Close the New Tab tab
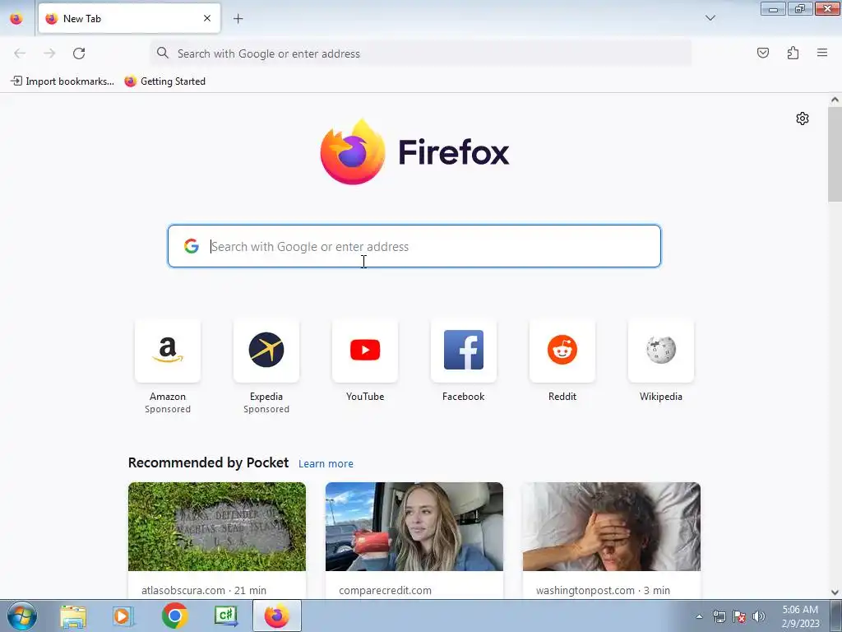This screenshot has height=632, width=842. (x=207, y=18)
